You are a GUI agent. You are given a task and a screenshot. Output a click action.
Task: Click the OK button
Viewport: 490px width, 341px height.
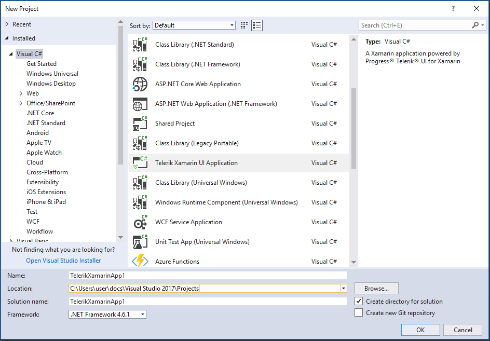point(420,330)
